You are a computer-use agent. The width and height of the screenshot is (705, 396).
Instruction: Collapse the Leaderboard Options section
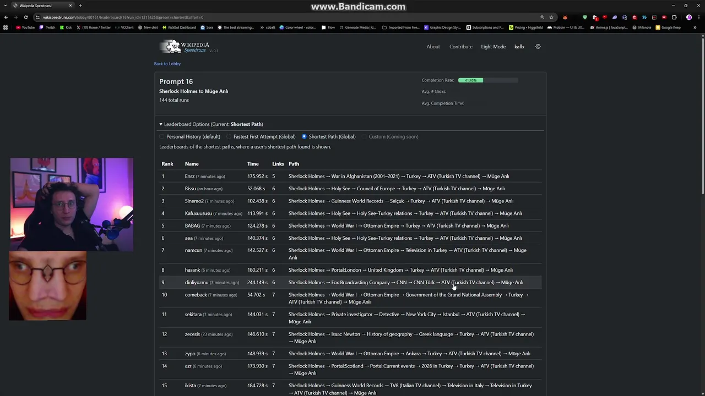coord(161,124)
